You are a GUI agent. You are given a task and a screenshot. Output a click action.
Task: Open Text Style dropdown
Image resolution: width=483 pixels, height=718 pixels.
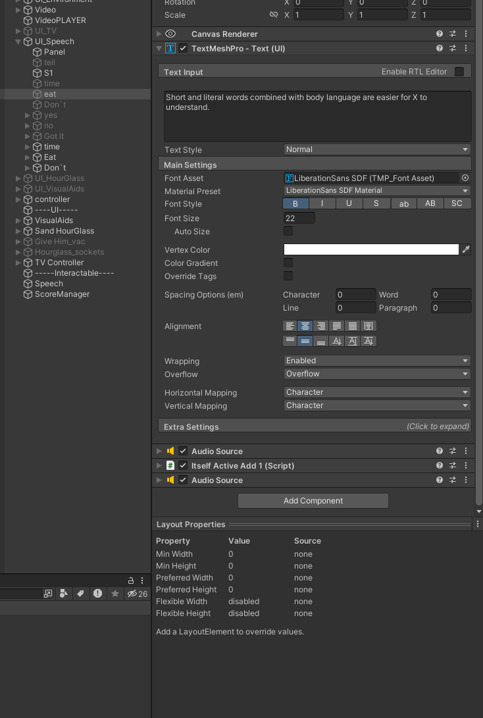coord(377,149)
